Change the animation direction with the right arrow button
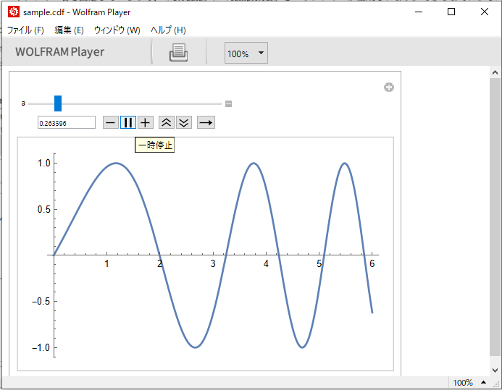The image size is (502, 390). (206, 122)
